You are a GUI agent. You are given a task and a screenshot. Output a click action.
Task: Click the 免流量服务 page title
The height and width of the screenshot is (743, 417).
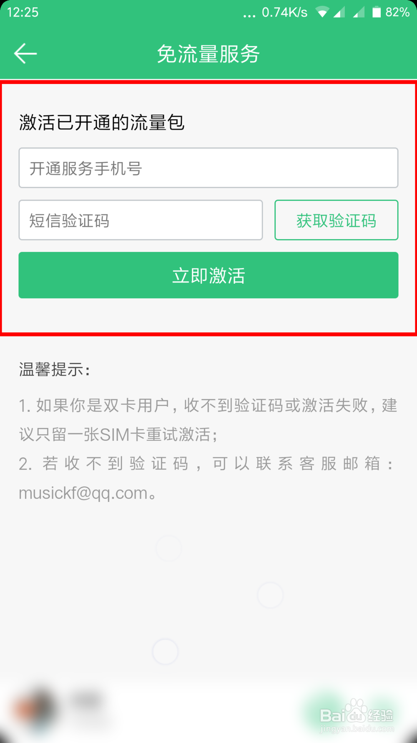point(208,54)
